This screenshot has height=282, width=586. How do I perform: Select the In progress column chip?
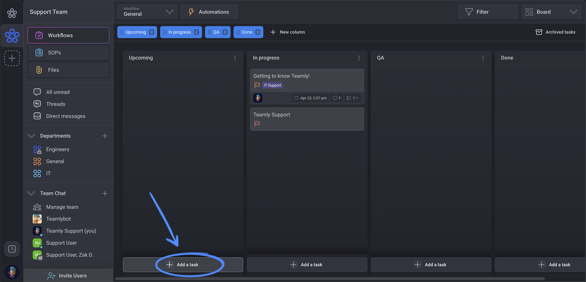click(x=181, y=32)
